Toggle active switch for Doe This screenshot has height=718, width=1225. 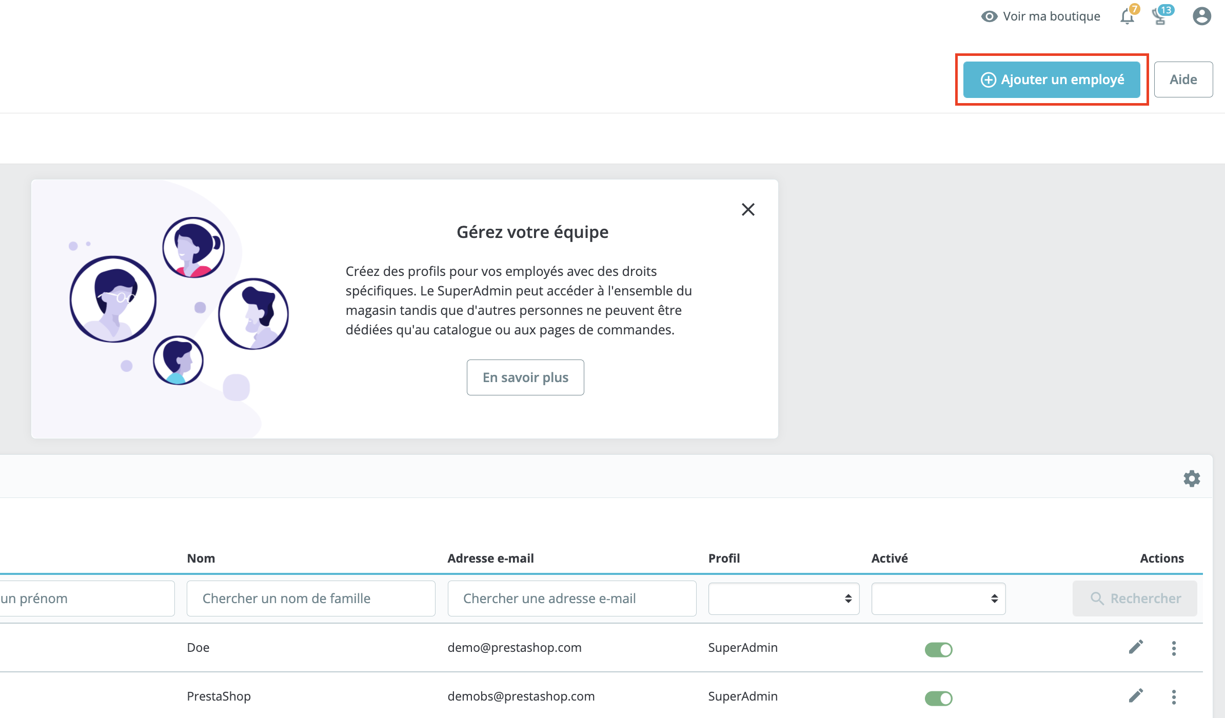(x=938, y=650)
